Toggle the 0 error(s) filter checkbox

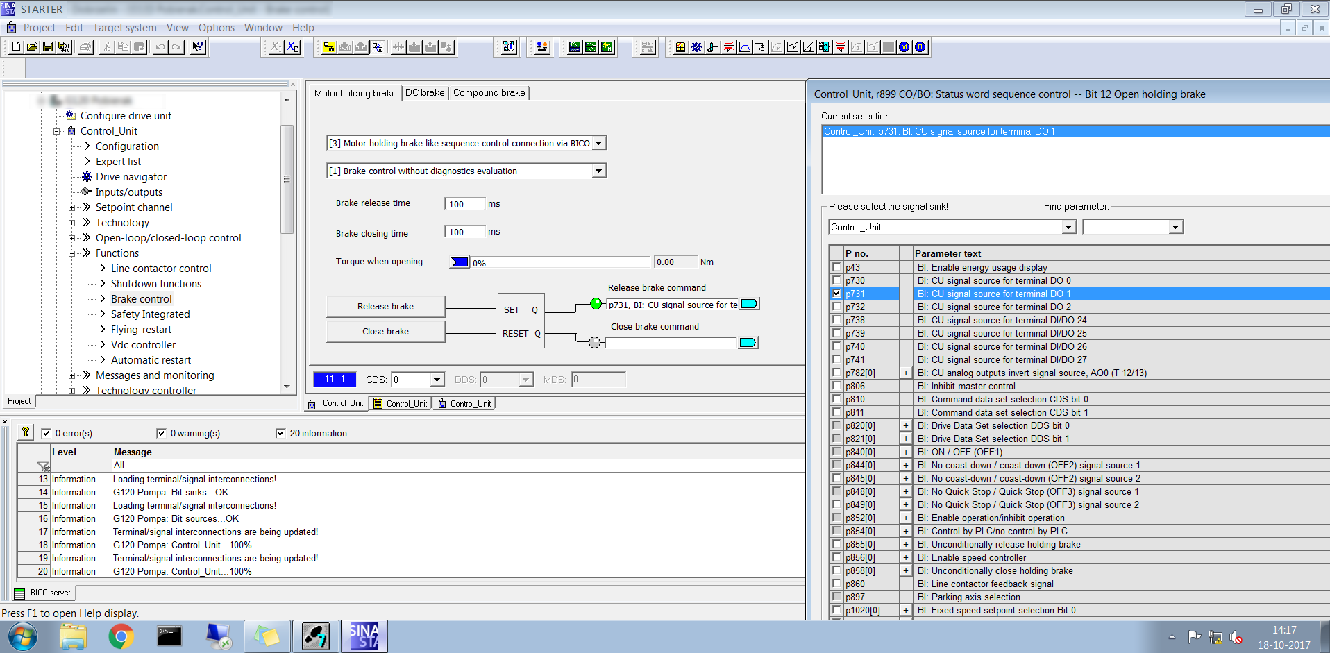pyautogui.click(x=46, y=433)
